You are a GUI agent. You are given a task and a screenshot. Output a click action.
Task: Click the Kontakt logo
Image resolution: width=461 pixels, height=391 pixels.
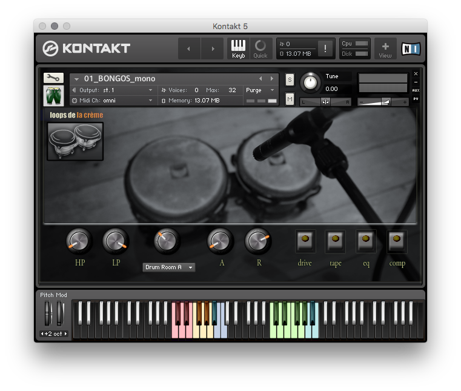(86, 48)
